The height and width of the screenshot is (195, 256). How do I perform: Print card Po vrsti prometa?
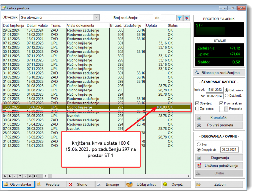coord(219,125)
